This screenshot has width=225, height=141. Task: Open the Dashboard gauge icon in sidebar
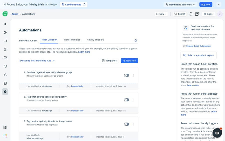pyautogui.click(x=5, y=33)
